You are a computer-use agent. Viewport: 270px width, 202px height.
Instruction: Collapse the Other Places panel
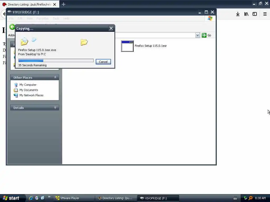point(55,77)
